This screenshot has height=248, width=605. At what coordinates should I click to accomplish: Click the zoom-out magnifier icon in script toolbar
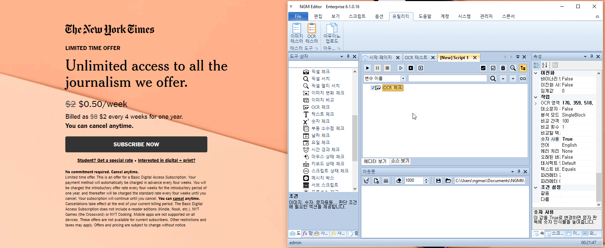[513, 68]
